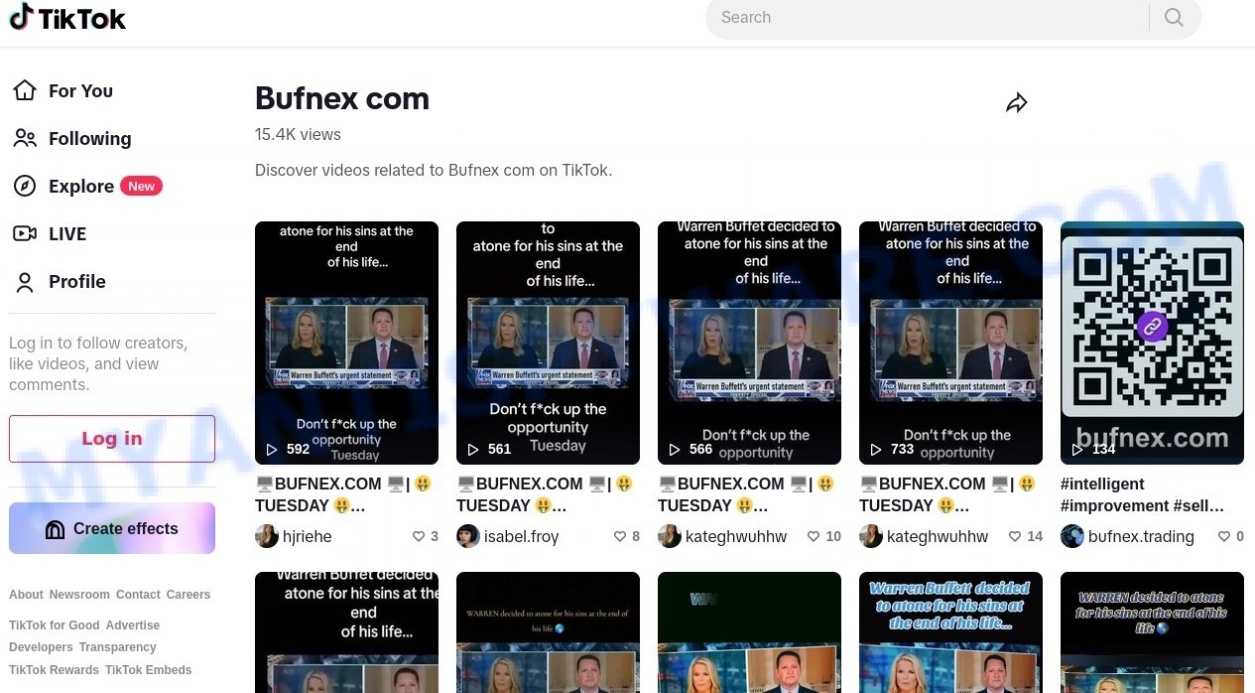
Task: Open the bufnex.trading username link
Action: click(1141, 536)
